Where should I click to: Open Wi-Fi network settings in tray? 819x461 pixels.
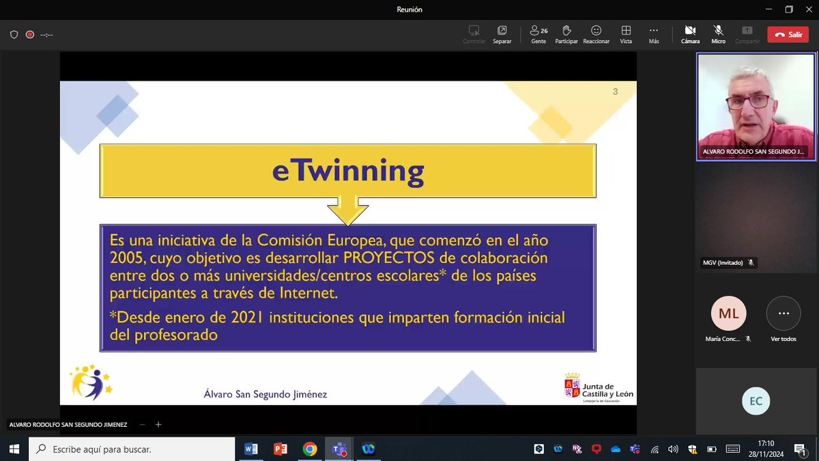[x=655, y=449]
